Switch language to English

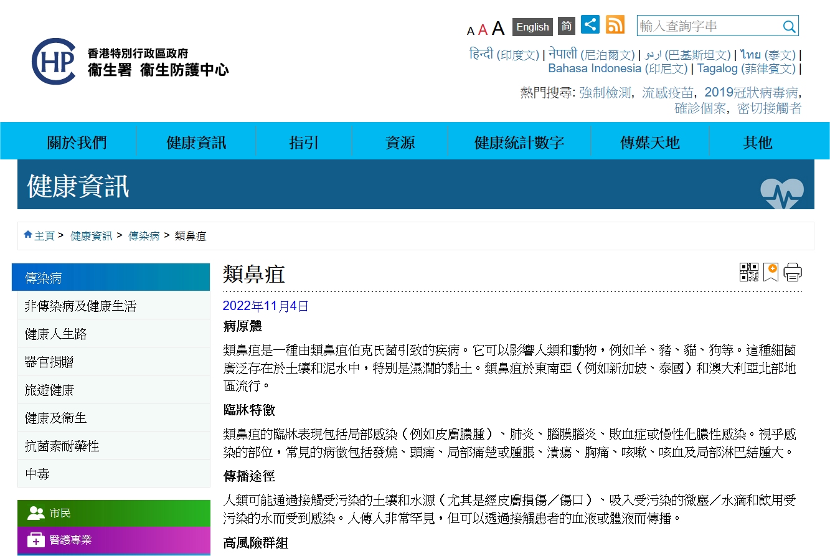(532, 27)
